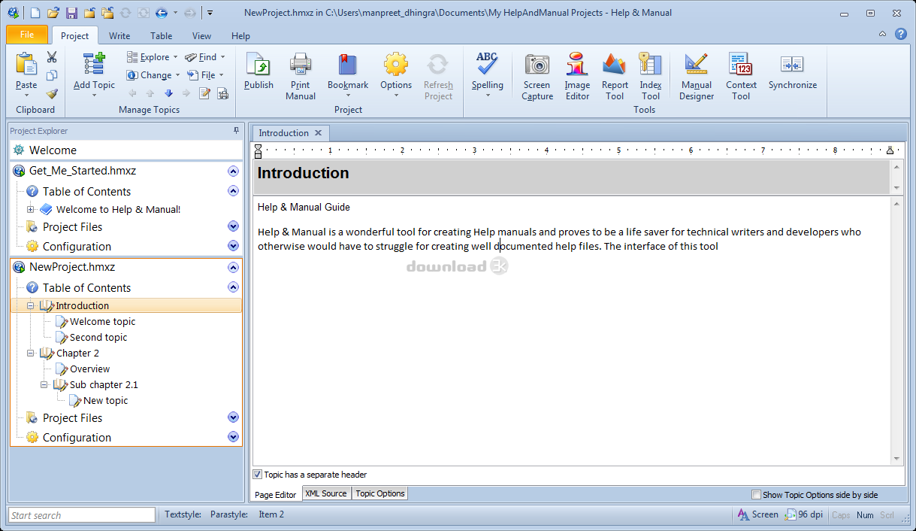The width and height of the screenshot is (916, 531).
Task: Open the Manual Designer
Action: (x=697, y=76)
